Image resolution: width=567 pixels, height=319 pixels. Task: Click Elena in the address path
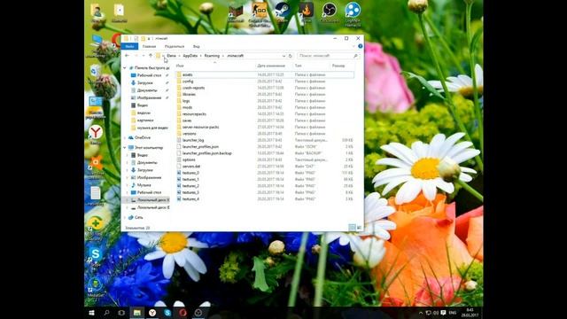pos(171,56)
